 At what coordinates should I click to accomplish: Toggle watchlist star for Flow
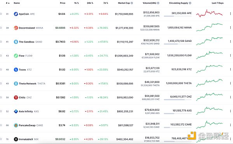coord(1,56)
